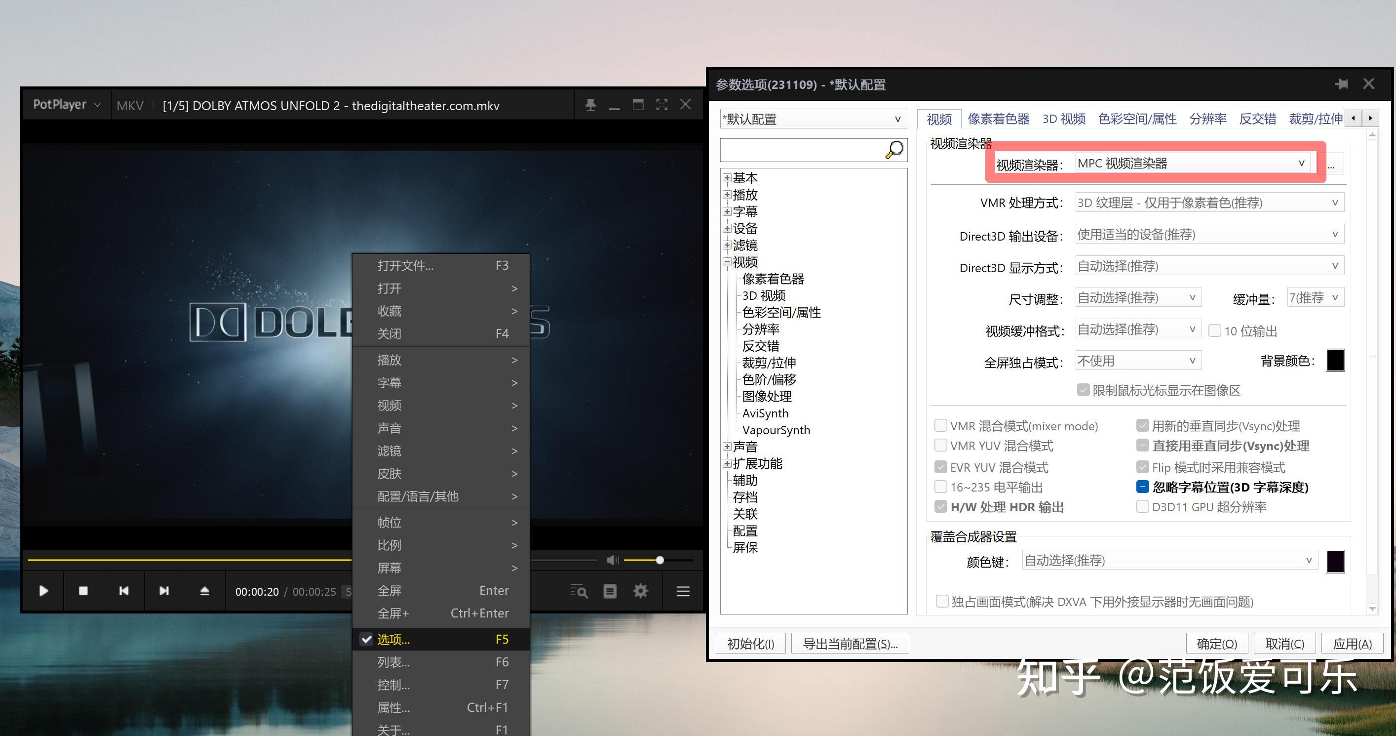Image resolution: width=1396 pixels, height=736 pixels.
Task: Open PotPlayer playlist search icon
Action: (579, 591)
